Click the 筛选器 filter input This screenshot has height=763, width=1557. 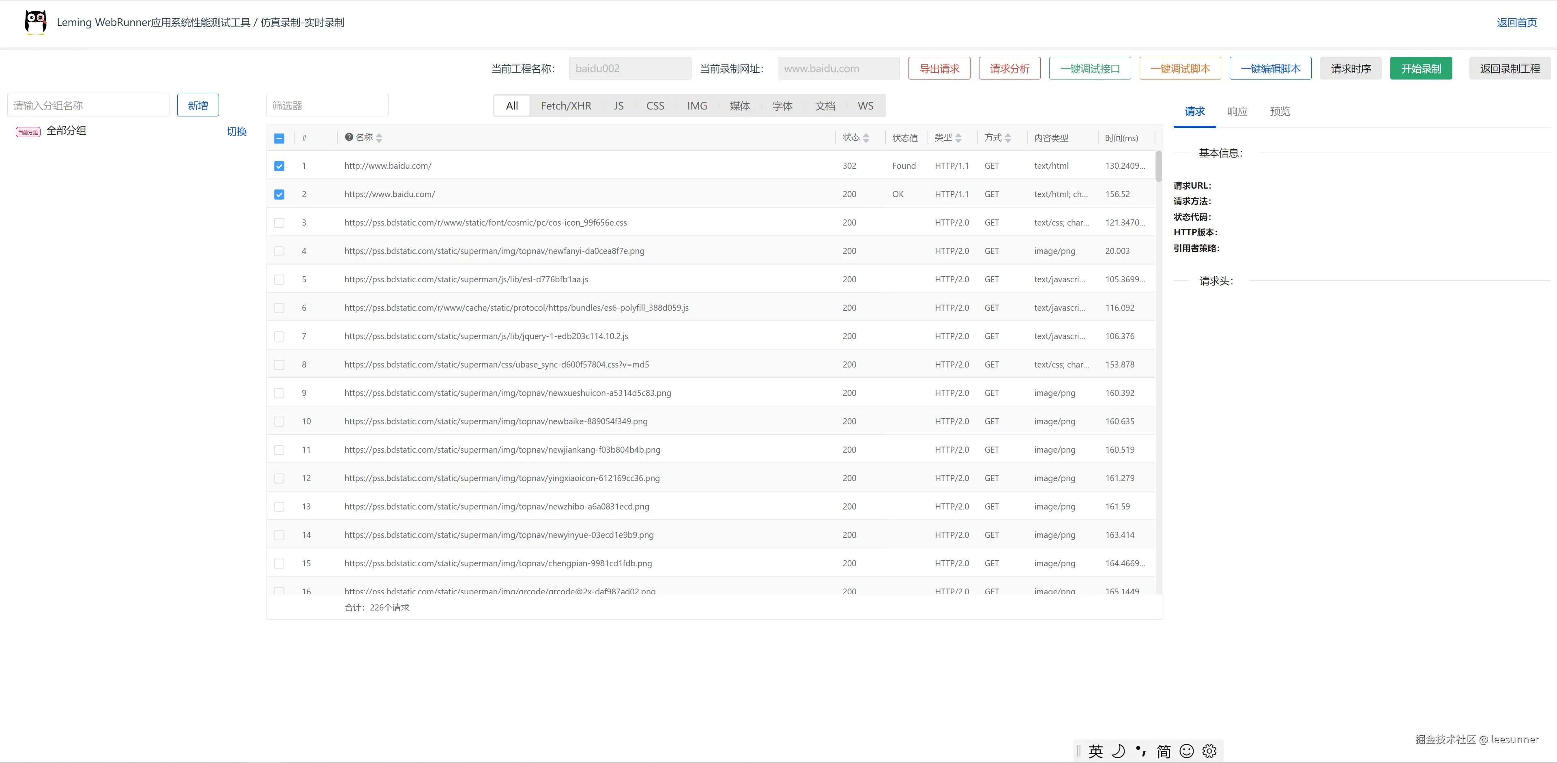point(327,106)
